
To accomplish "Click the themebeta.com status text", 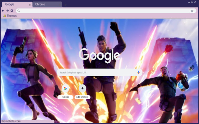I will (x=11, y=121).
